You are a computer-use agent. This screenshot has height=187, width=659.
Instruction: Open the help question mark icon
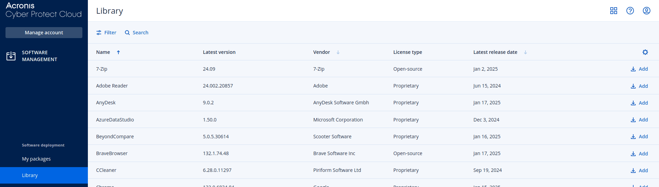(630, 11)
